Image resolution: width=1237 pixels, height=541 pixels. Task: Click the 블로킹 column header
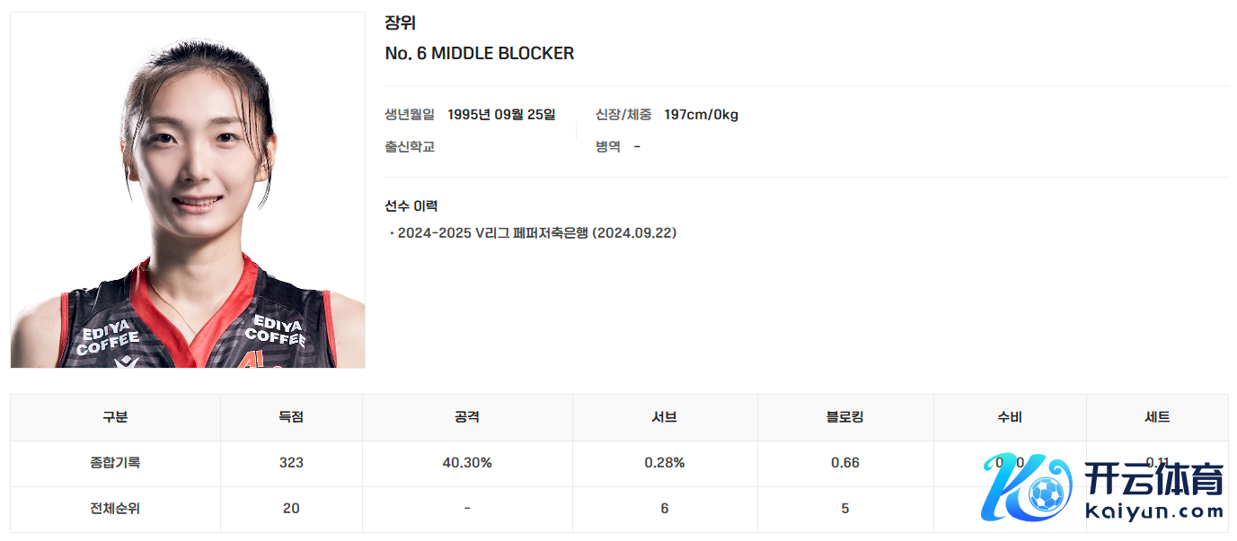pyautogui.click(x=845, y=417)
